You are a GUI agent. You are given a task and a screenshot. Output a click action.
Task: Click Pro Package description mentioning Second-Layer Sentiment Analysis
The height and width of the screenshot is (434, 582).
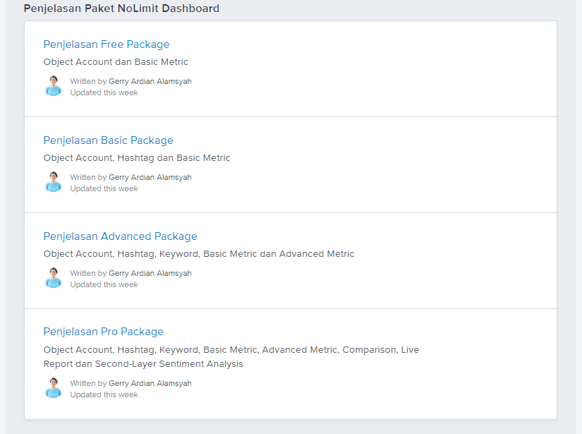(231, 357)
